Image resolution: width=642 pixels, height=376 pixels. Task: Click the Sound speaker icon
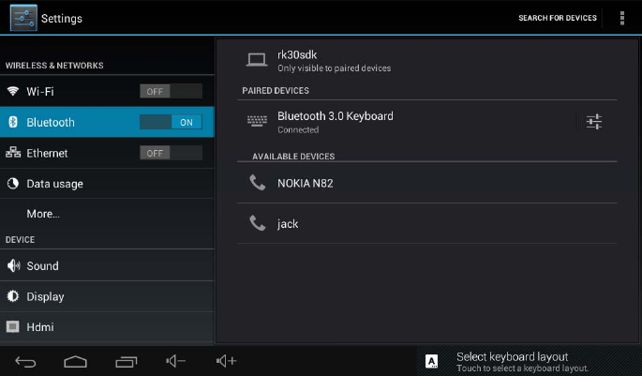13,265
